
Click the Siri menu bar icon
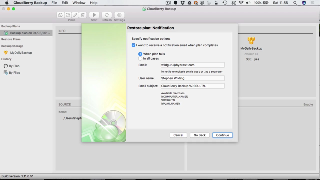pos(304,3)
